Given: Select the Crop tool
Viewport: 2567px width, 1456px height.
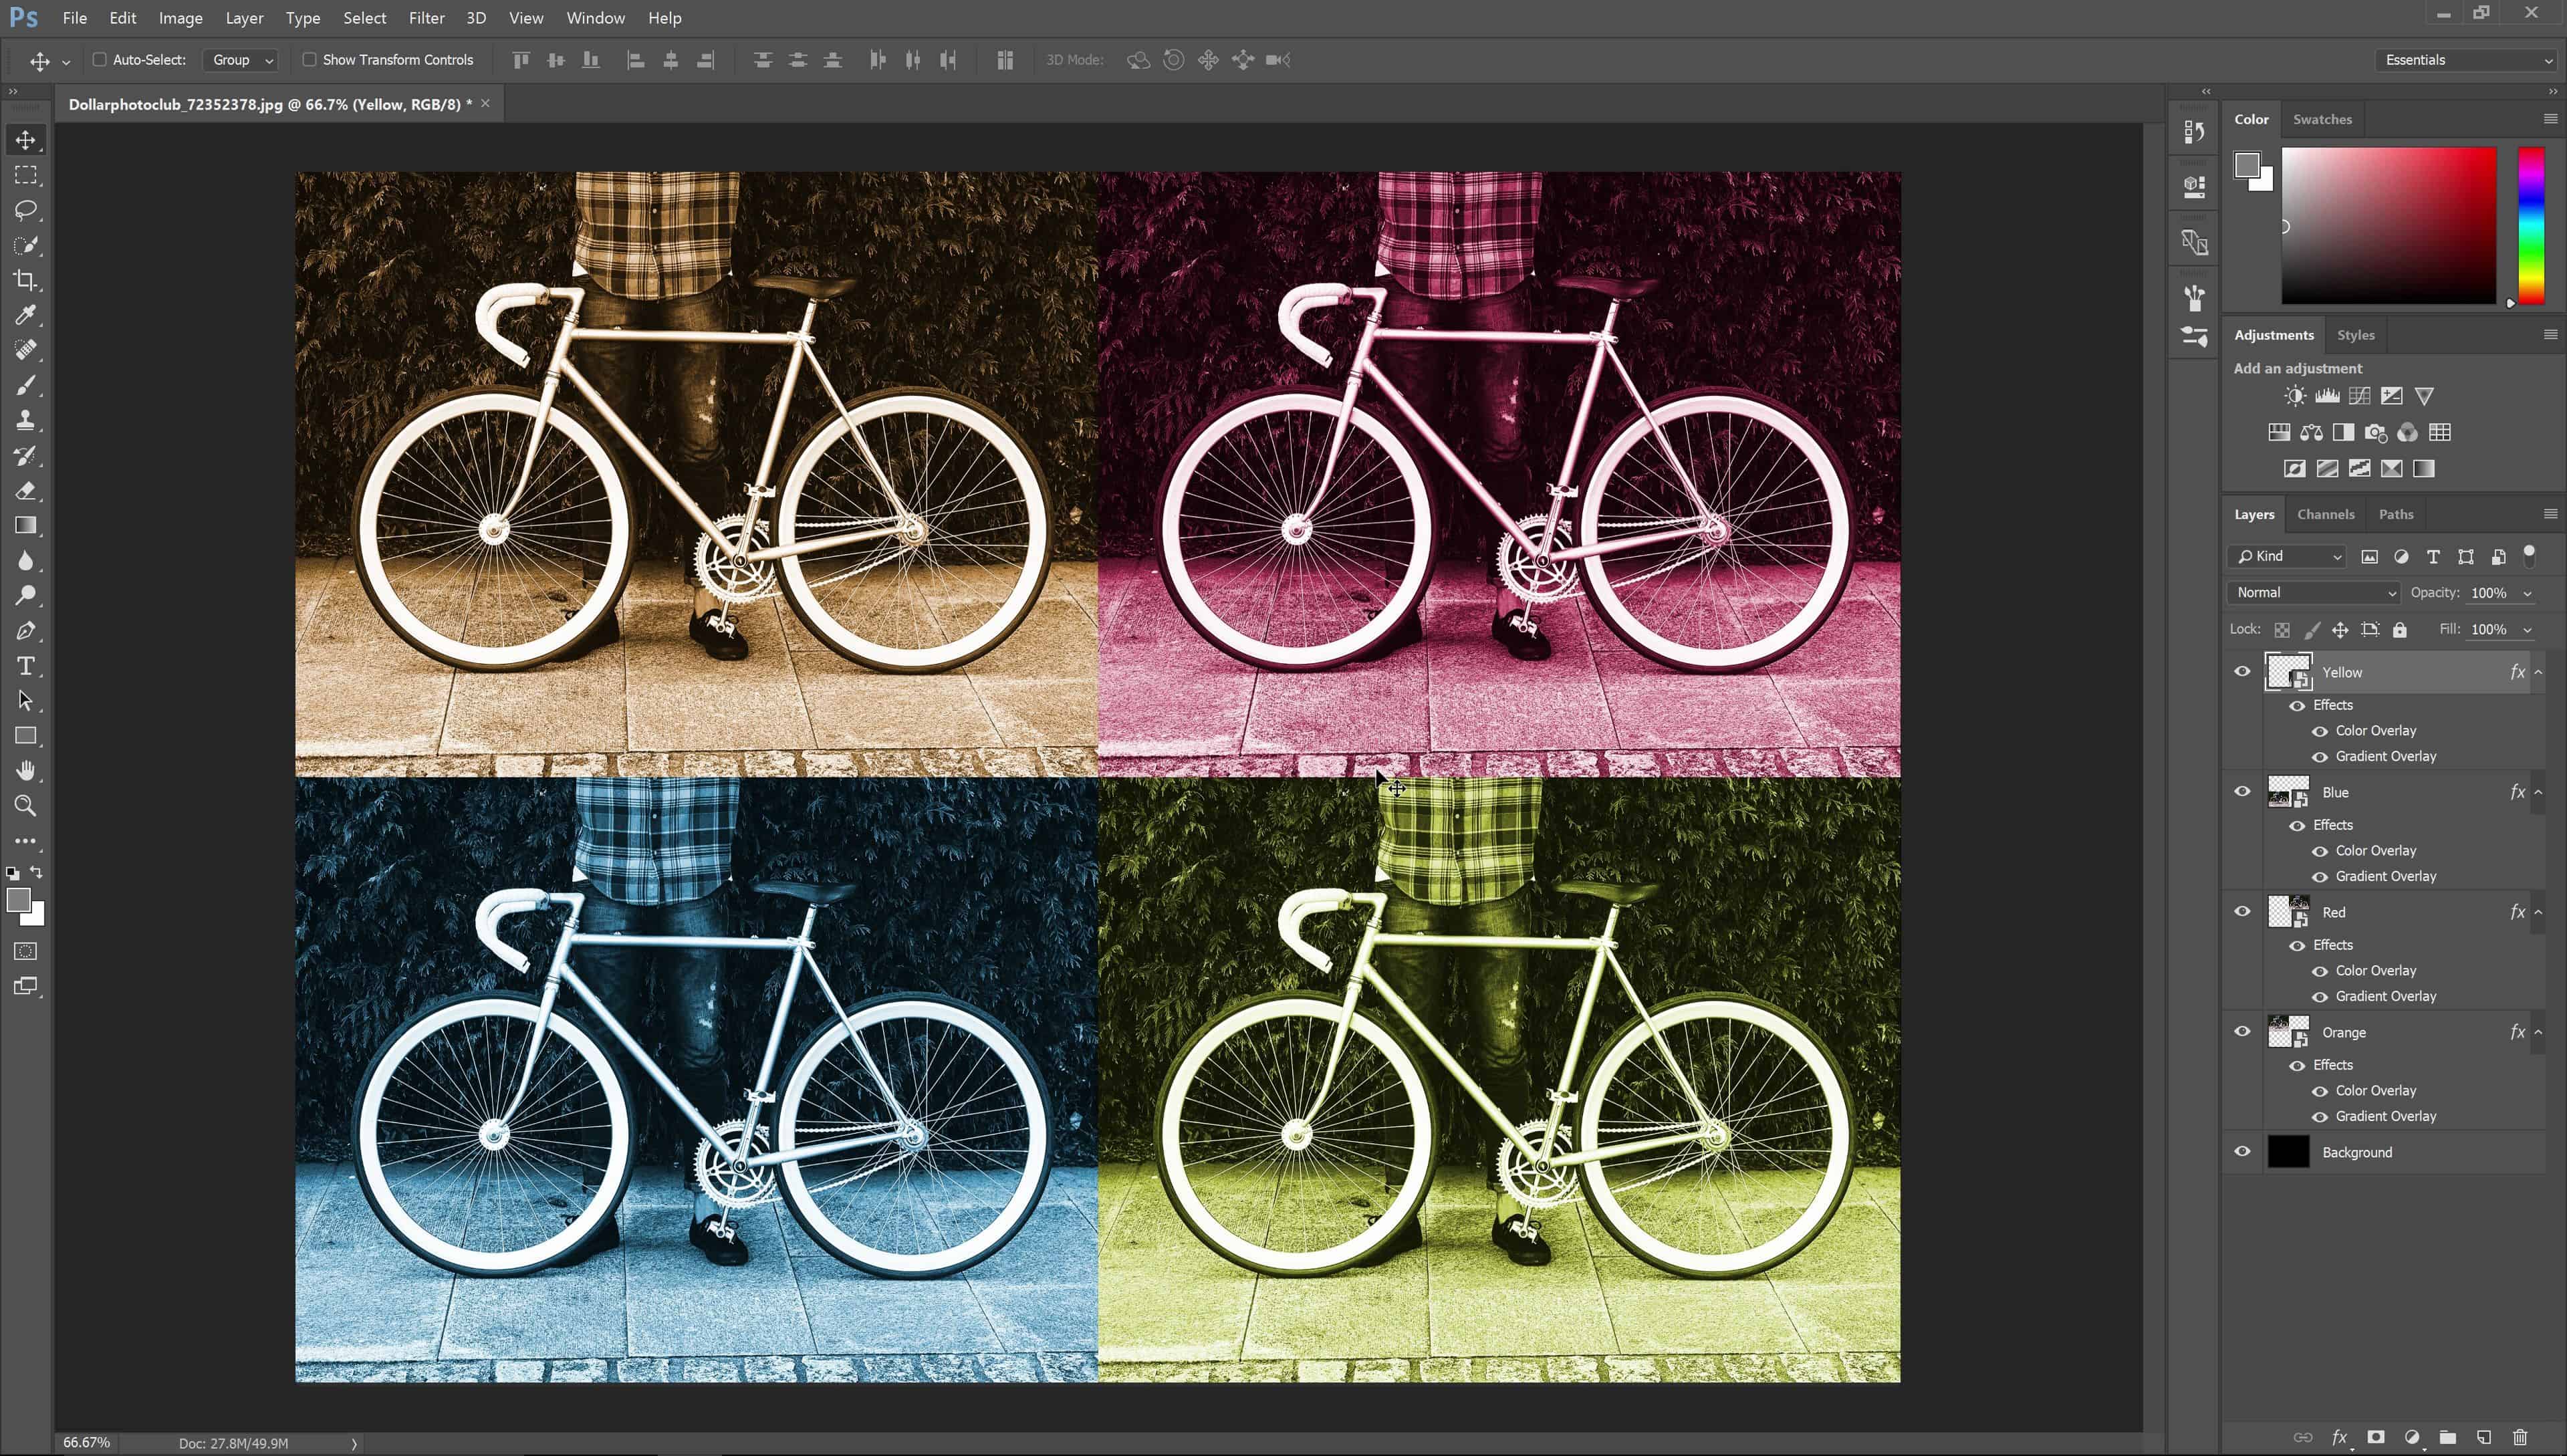Looking at the screenshot, I should coord(26,280).
